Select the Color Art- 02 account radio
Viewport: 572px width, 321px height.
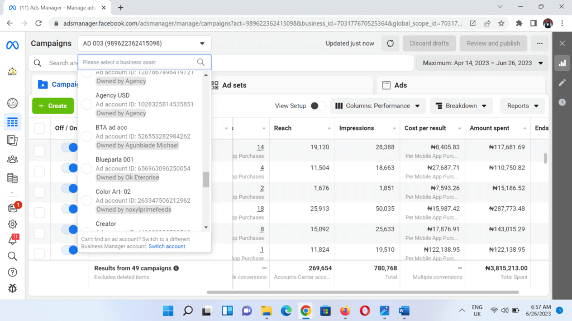point(87,201)
